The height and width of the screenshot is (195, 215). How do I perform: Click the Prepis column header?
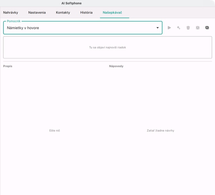pyautogui.click(x=8, y=66)
